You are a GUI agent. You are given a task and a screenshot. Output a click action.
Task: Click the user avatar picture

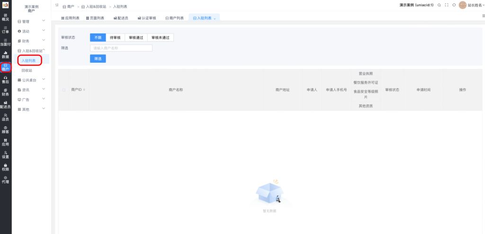(462, 5)
